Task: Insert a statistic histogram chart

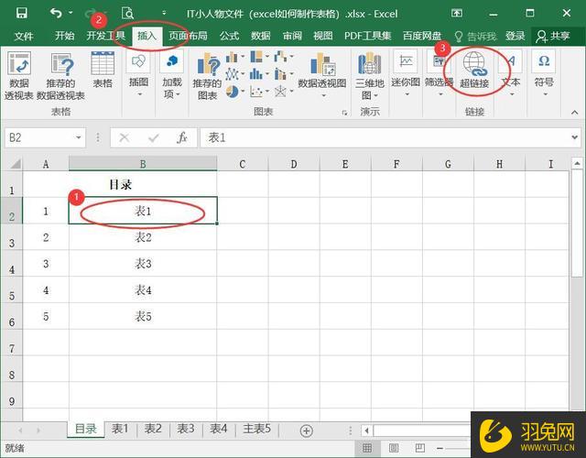Action: click(260, 74)
